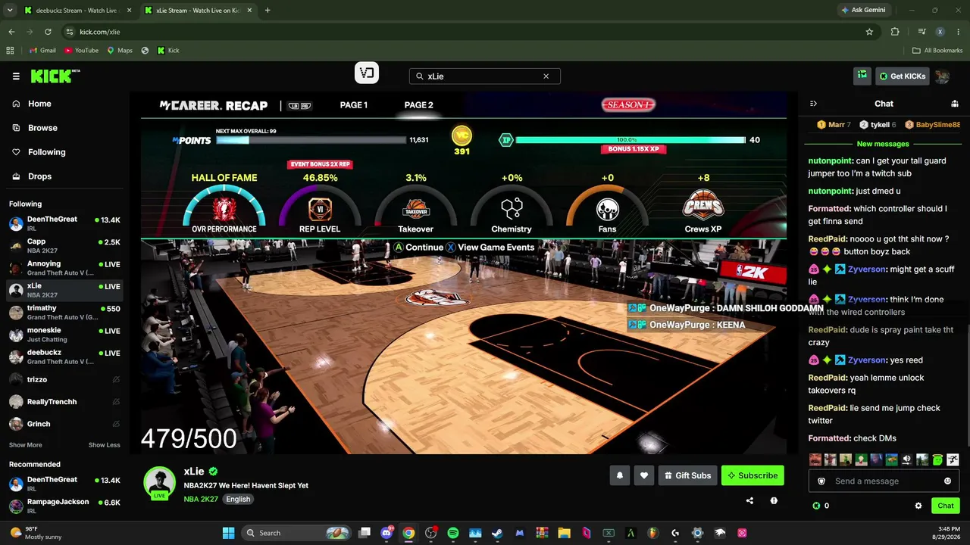Open Chrome extensions puzzle icon
Viewport: 970px width, 545px height.
[x=895, y=32]
